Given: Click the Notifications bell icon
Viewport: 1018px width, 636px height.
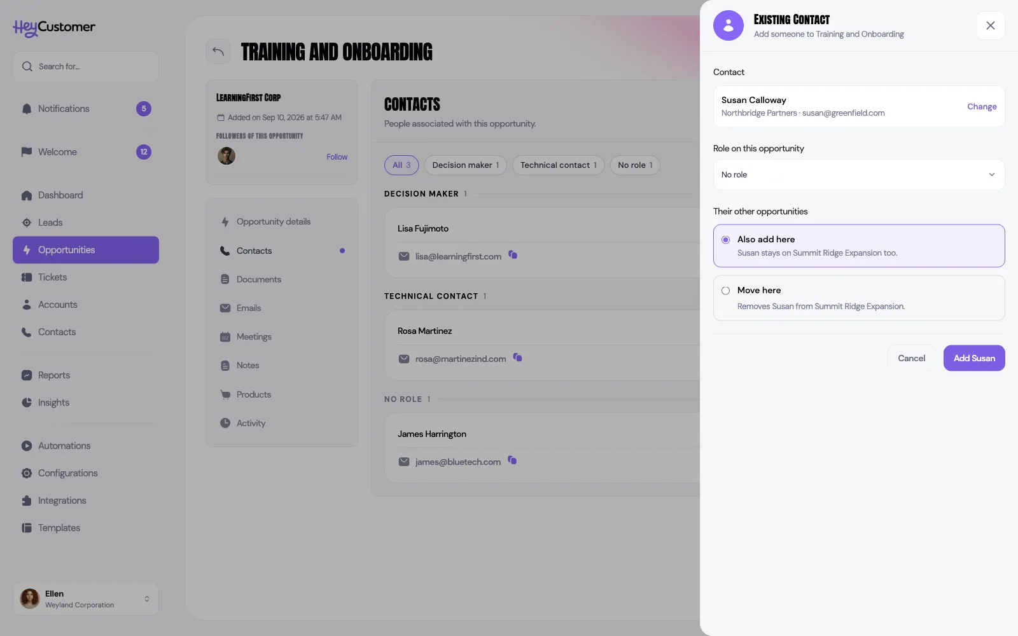Looking at the screenshot, I should click(27, 109).
